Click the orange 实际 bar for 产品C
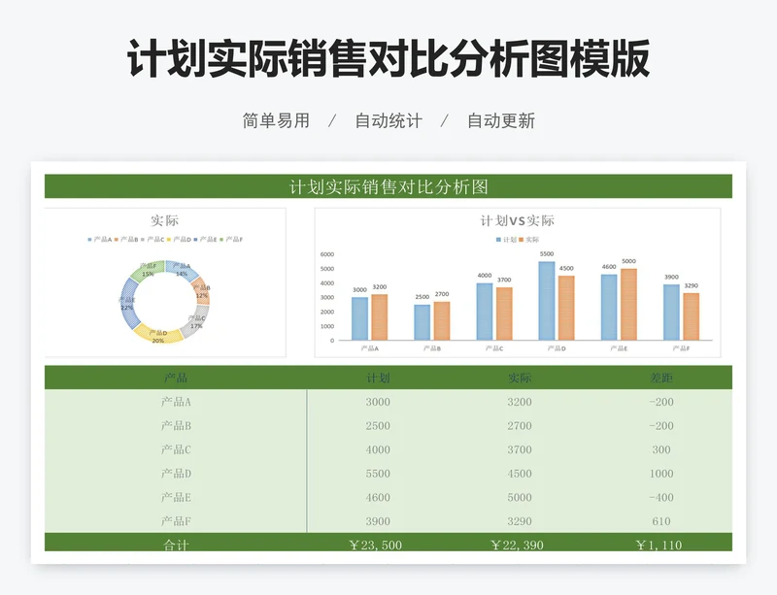The width and height of the screenshot is (777, 595). tap(504, 314)
